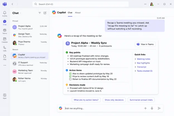
Task: Open the Calls section
Action: pyautogui.click(x=5, y=49)
